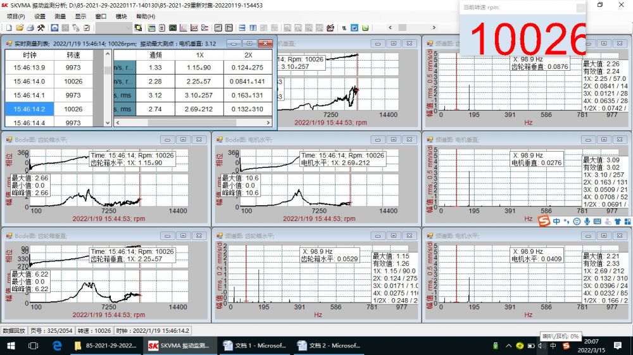Click the horizontal scrollbar under the 通频 table
Viewport: 633px width, 355px height.
[192, 123]
